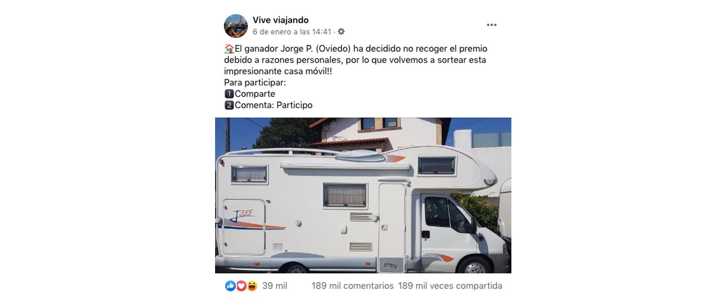Open the 6 de enero timestamp link
The height and width of the screenshot is (306, 726).
(292, 32)
